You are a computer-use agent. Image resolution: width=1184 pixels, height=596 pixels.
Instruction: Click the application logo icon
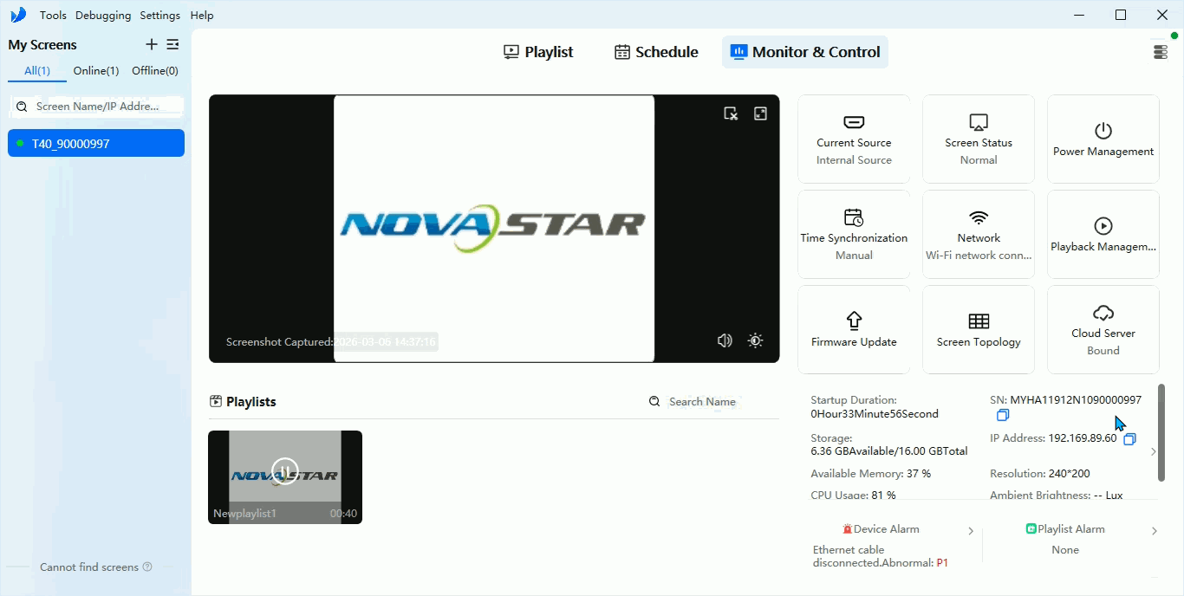coord(18,15)
